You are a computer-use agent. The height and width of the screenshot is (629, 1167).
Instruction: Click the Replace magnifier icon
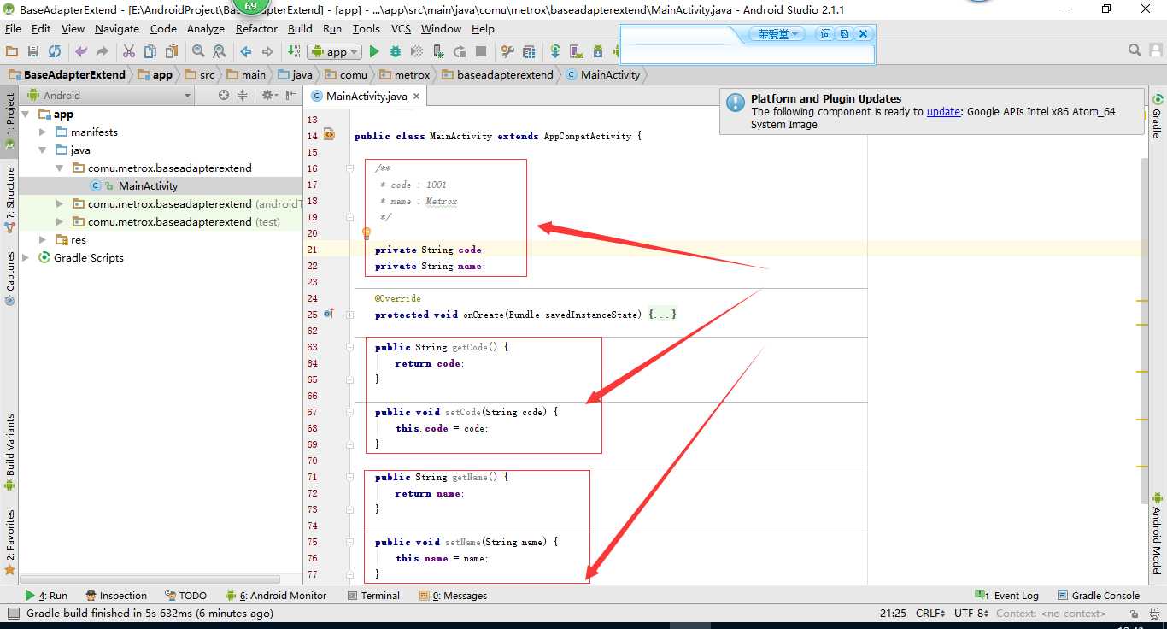(219, 51)
